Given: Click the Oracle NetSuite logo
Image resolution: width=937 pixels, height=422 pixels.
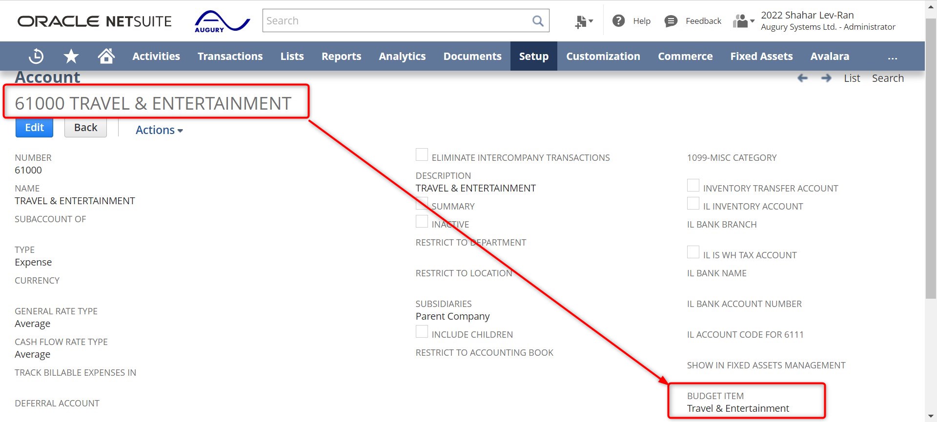Looking at the screenshot, I should [x=95, y=21].
